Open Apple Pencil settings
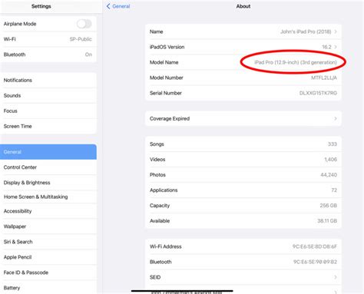Image resolution: width=364 pixels, height=294 pixels. tap(48, 257)
